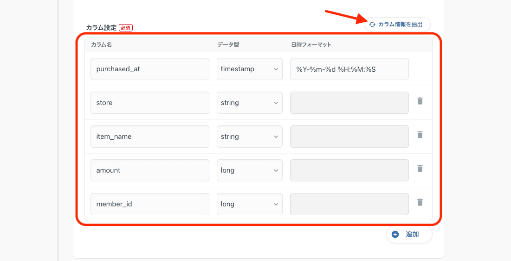Image resolution: width=511 pixels, height=261 pixels.
Task: Select the amount column name field
Action: 150,170
